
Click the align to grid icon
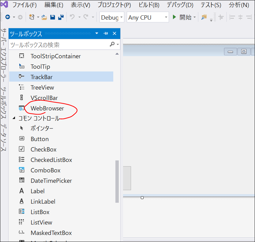pyautogui.click(x=221, y=17)
